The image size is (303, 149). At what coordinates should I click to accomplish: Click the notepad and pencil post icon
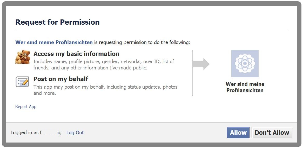[22, 82]
